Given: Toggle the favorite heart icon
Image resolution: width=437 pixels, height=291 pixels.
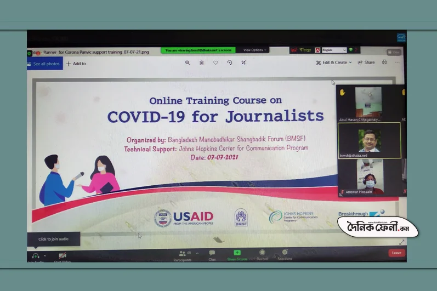Looking at the screenshot, I should [215, 62].
